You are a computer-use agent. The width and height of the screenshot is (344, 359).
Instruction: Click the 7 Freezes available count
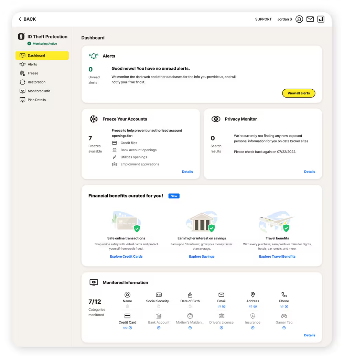(x=90, y=138)
